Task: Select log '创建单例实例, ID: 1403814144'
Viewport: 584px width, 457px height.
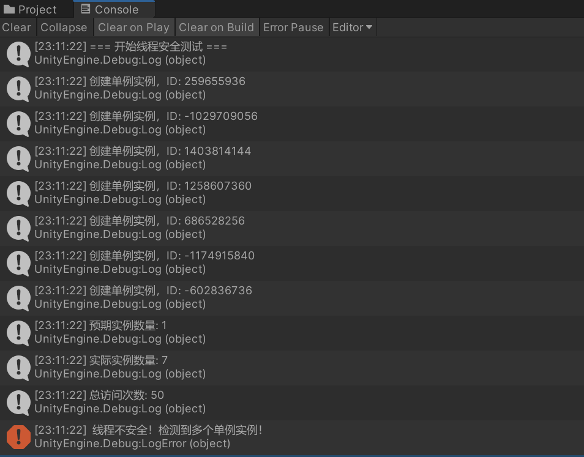Action: (x=292, y=159)
